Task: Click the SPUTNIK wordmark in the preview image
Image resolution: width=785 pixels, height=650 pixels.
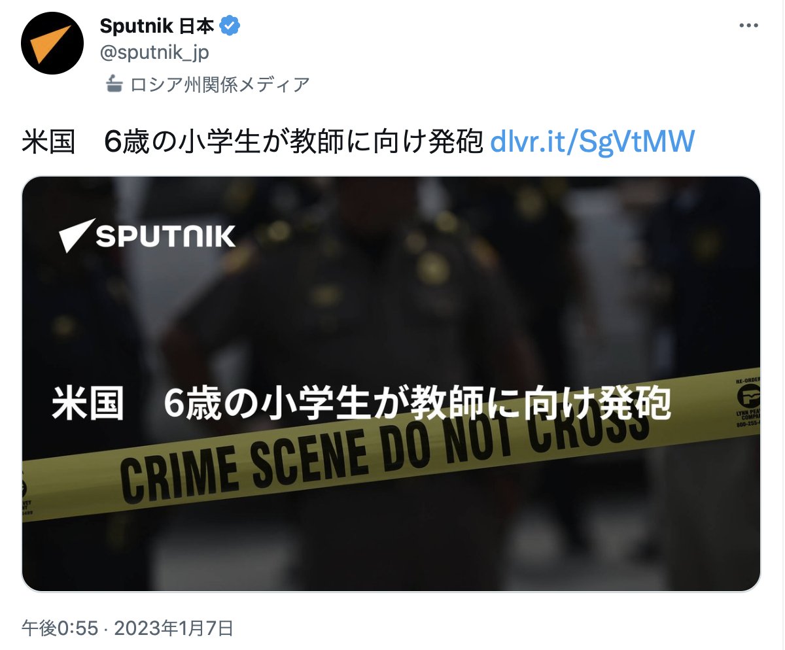Action: (x=166, y=236)
